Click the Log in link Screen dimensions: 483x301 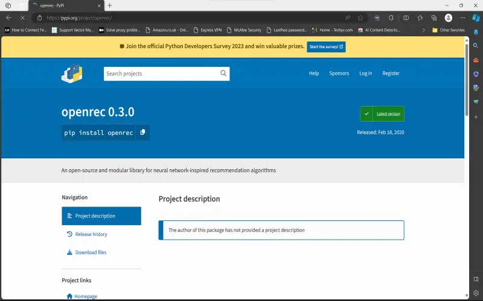[366, 73]
